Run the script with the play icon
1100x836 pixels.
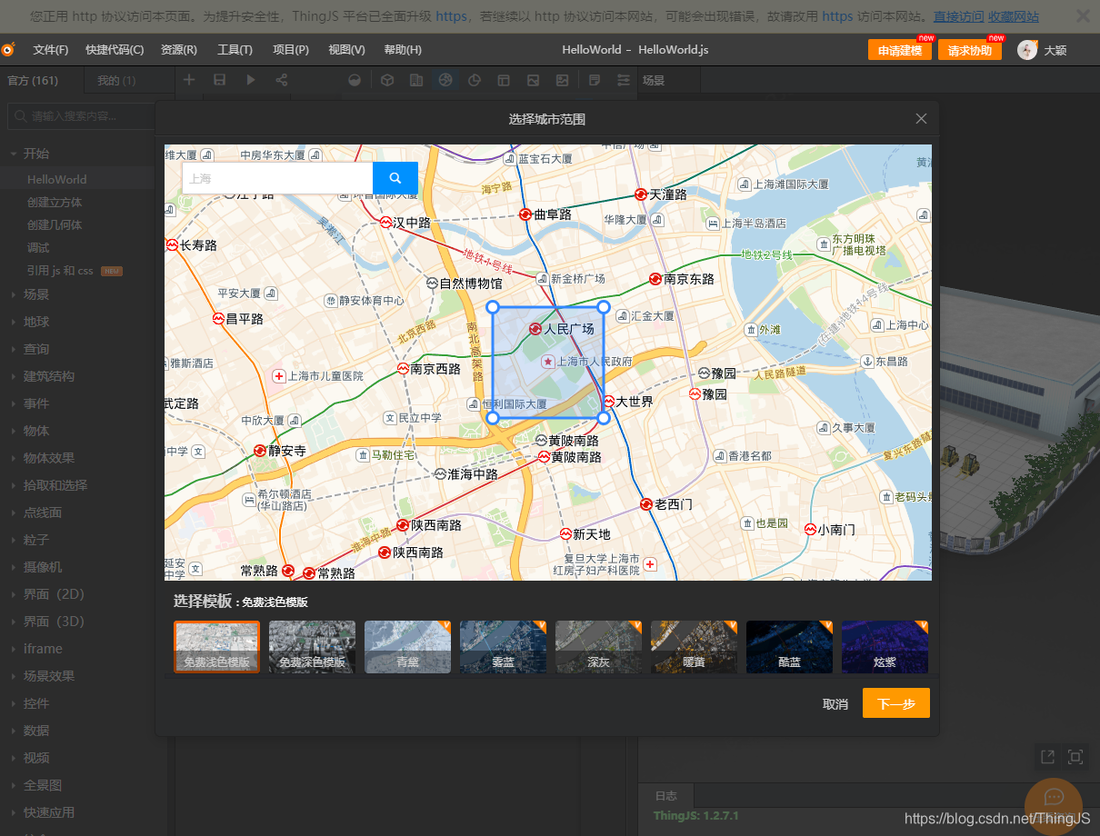[x=251, y=80]
